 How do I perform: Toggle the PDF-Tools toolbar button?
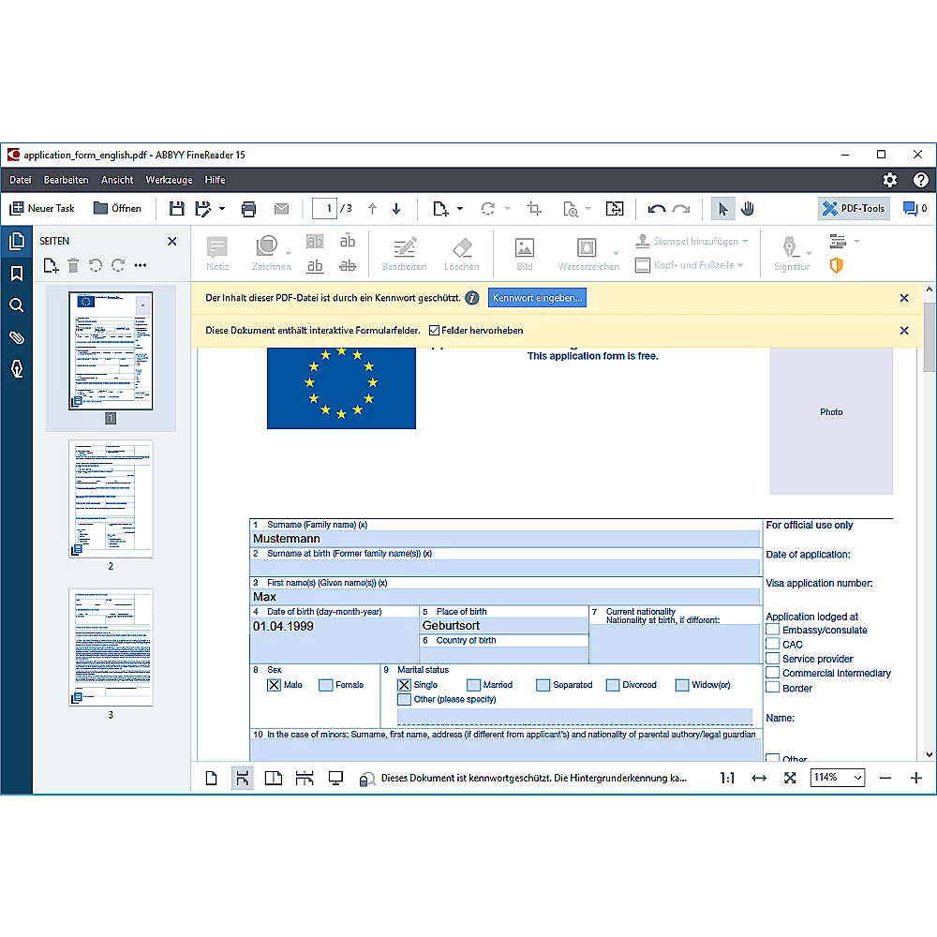pos(854,209)
